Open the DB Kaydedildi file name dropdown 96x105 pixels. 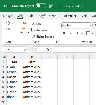[71, 6]
